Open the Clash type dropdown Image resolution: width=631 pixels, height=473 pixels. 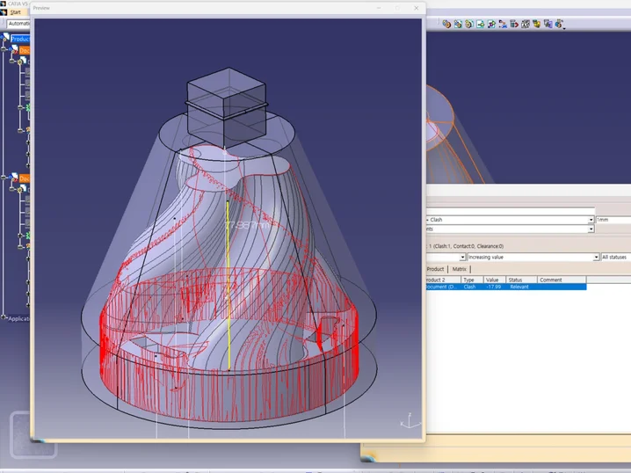[591, 220]
